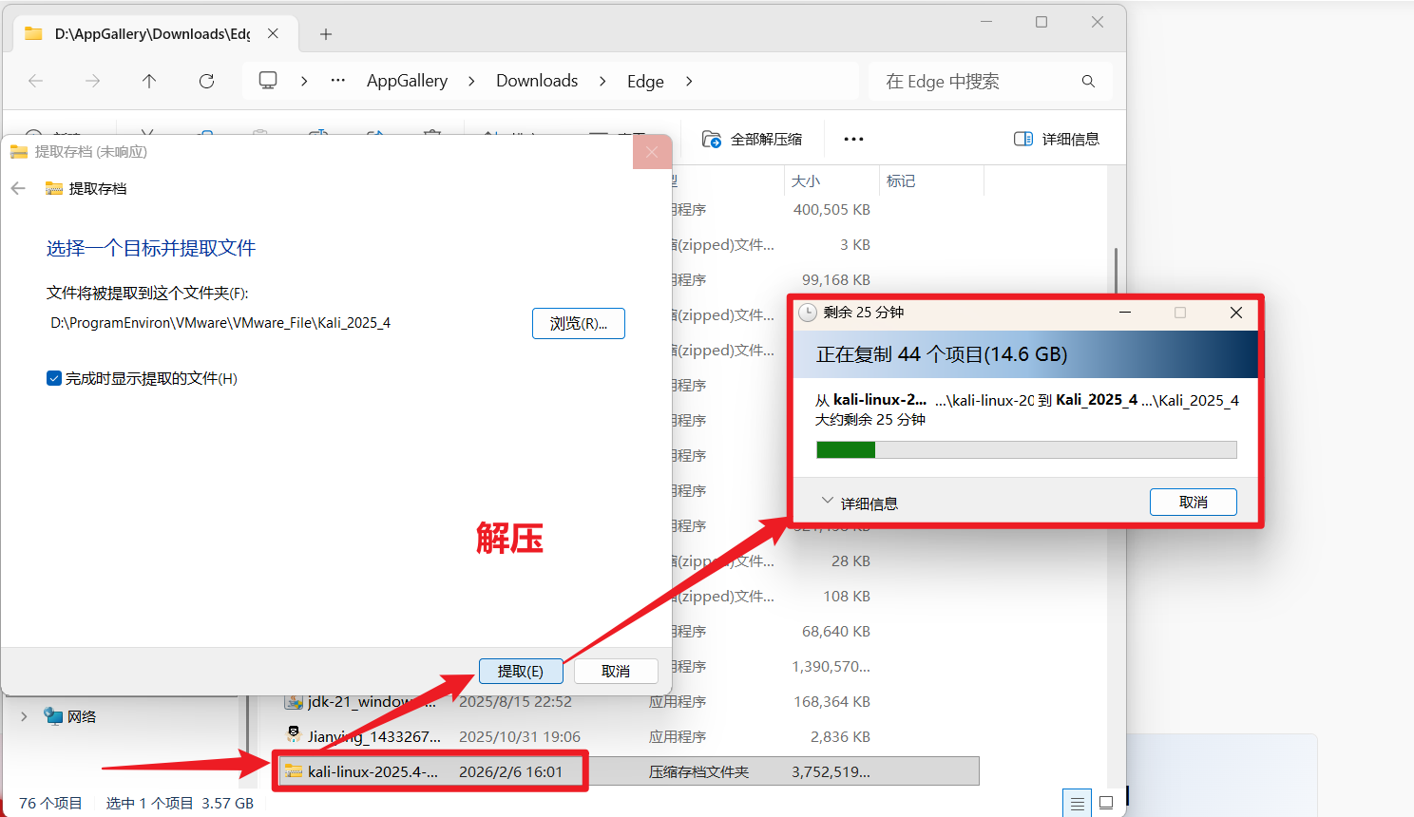Open the chevron dropdown after Edge breadcrumb
Viewport: 1414px width, 817px height.
pyautogui.click(x=689, y=82)
